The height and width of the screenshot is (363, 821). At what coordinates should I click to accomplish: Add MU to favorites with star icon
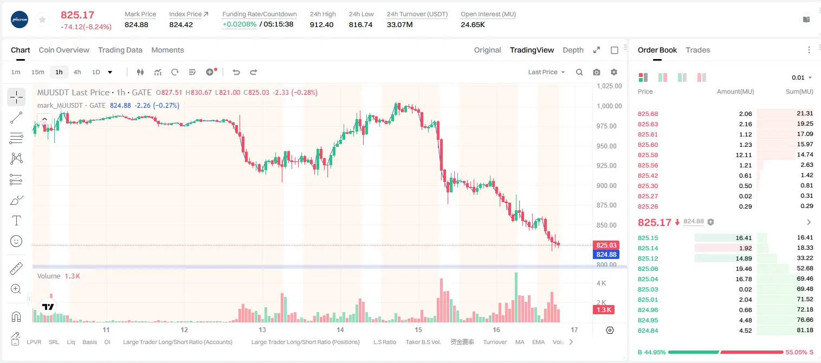tap(42, 20)
